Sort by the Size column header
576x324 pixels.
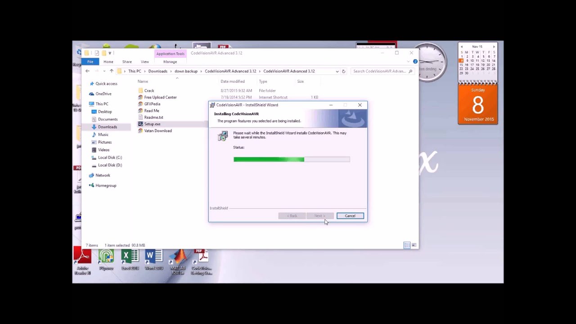click(x=300, y=81)
